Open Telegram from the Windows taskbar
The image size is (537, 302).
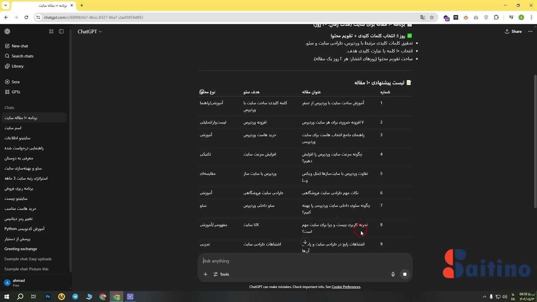coord(75,297)
